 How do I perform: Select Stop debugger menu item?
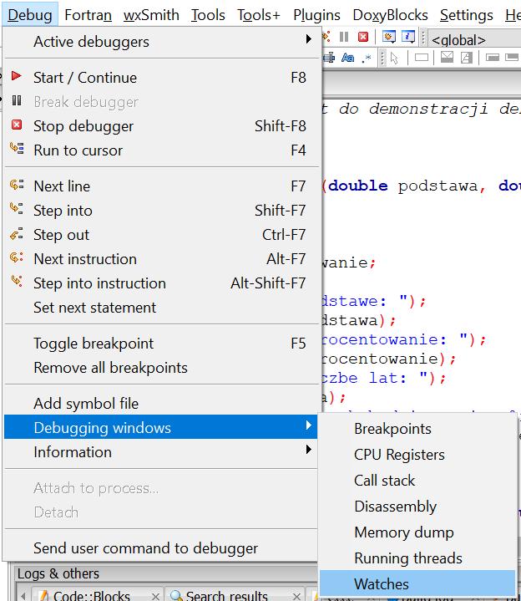161,125
